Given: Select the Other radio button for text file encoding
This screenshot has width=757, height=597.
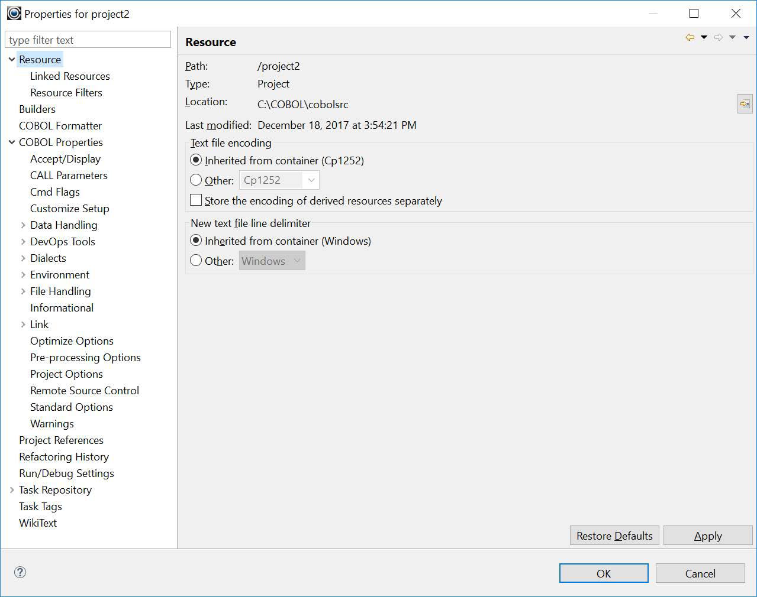Looking at the screenshot, I should pos(196,180).
